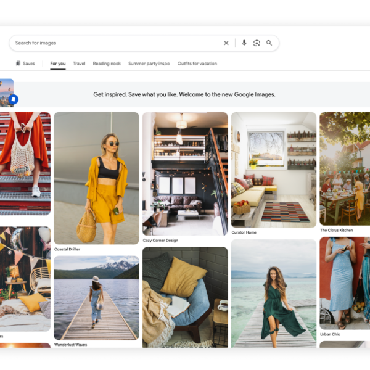Open the hot air balloon saved image thumbnail
The height and width of the screenshot is (370, 370).
tap(7, 92)
